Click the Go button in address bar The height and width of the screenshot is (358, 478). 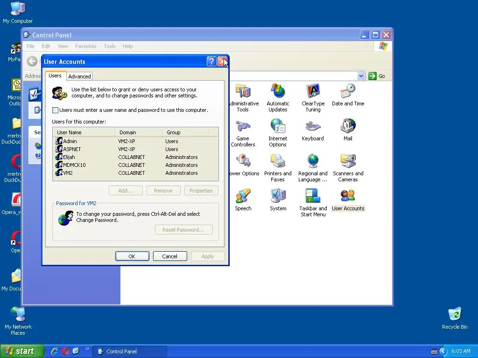click(x=377, y=76)
